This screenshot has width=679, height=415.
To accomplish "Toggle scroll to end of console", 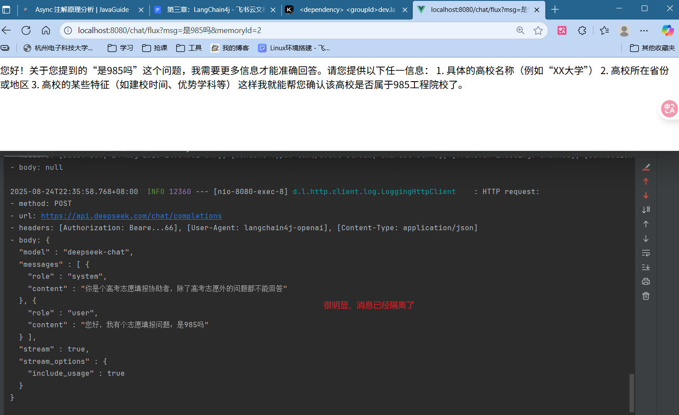I will 646,267.
